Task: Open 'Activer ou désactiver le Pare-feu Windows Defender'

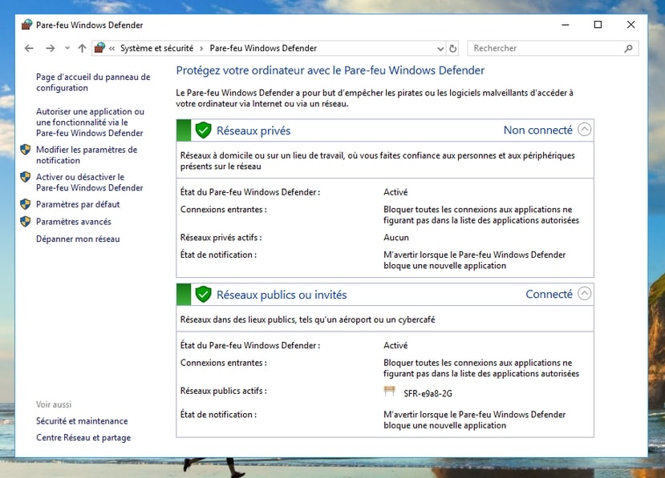Action: coord(90,182)
